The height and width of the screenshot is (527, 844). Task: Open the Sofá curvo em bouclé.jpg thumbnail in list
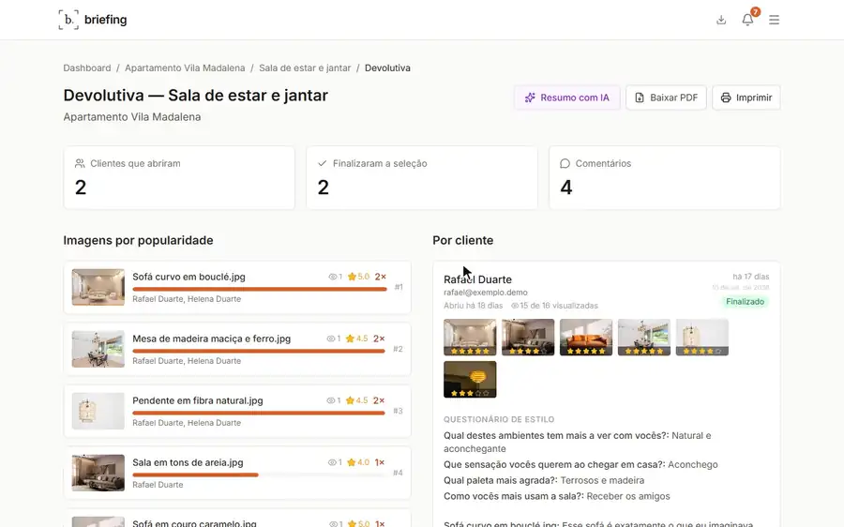point(98,288)
